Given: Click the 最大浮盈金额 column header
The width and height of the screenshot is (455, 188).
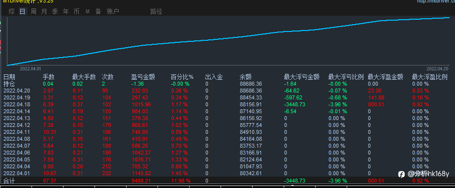Looking at the screenshot, I should pyautogui.click(x=386, y=77).
